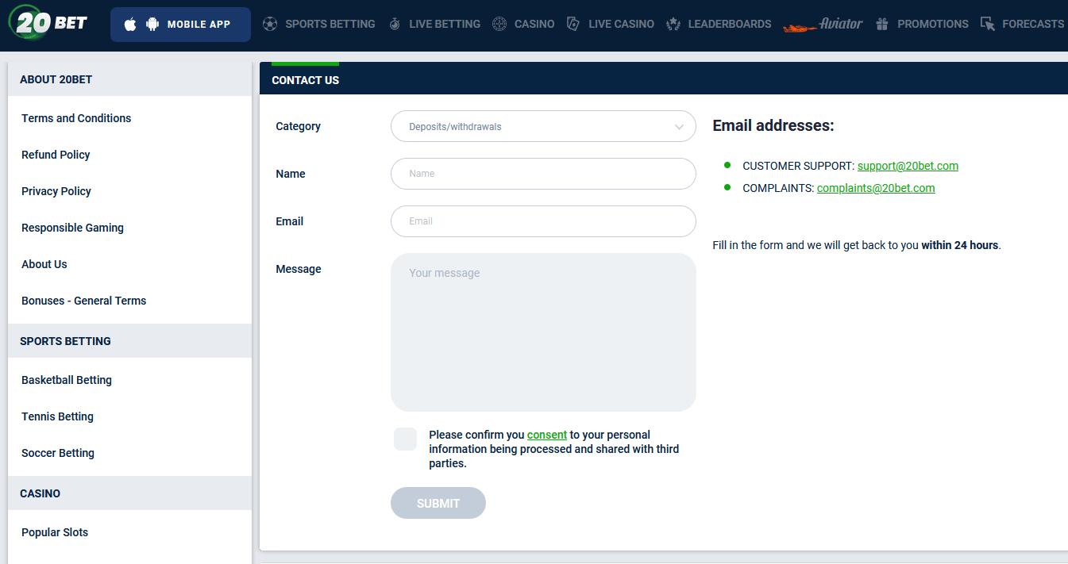
Task: Tick the personal information consent checkbox
Action: (405, 439)
